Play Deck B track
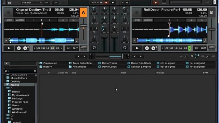This screenshot has height=123, width=219. click(x=137, y=48)
